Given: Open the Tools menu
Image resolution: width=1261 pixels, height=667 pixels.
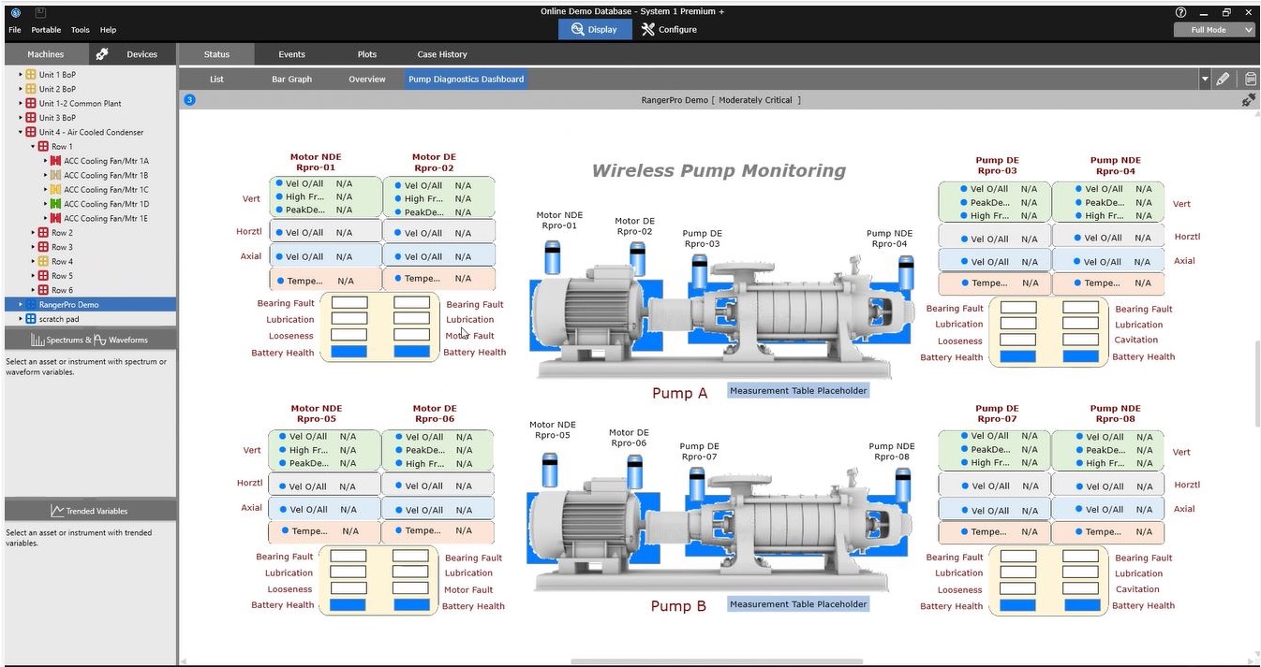Looking at the screenshot, I should 81,30.
